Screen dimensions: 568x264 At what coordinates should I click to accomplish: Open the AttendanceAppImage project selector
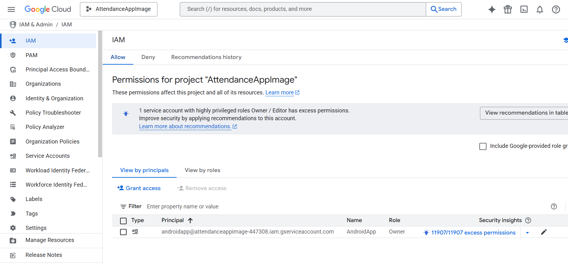click(119, 9)
